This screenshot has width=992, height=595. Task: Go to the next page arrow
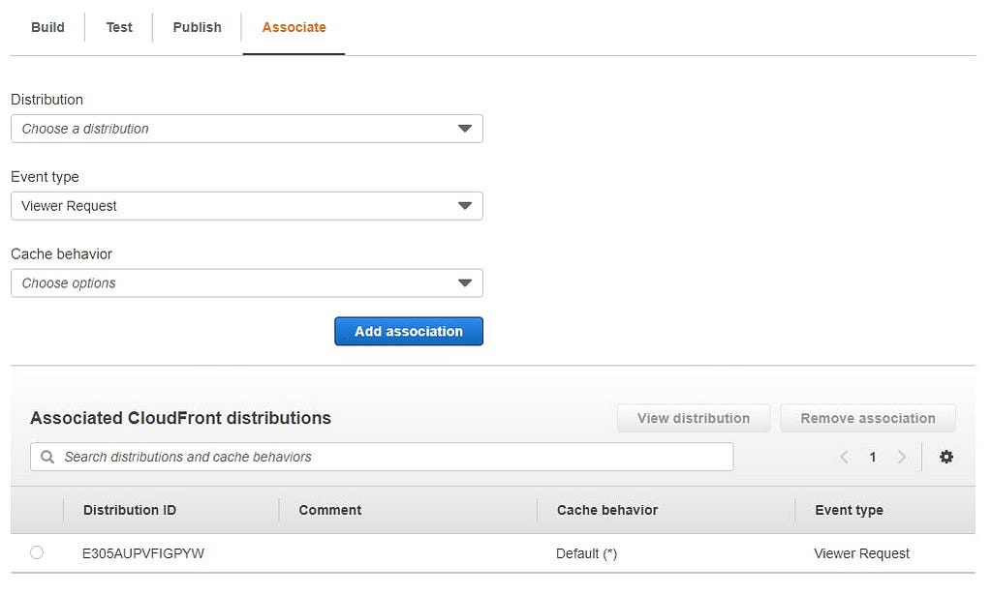coord(902,457)
